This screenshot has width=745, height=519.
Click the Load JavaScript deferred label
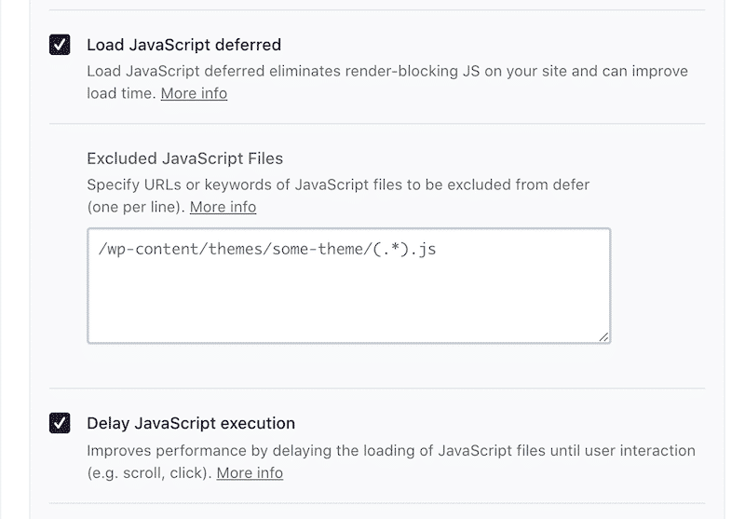183,45
